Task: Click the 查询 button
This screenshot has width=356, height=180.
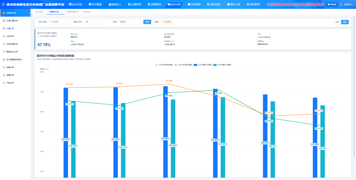Action: (147, 22)
